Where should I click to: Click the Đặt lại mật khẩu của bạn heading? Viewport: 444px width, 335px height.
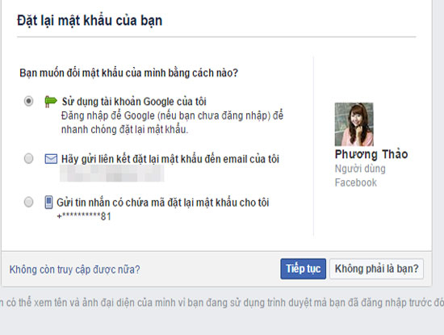click(90, 21)
